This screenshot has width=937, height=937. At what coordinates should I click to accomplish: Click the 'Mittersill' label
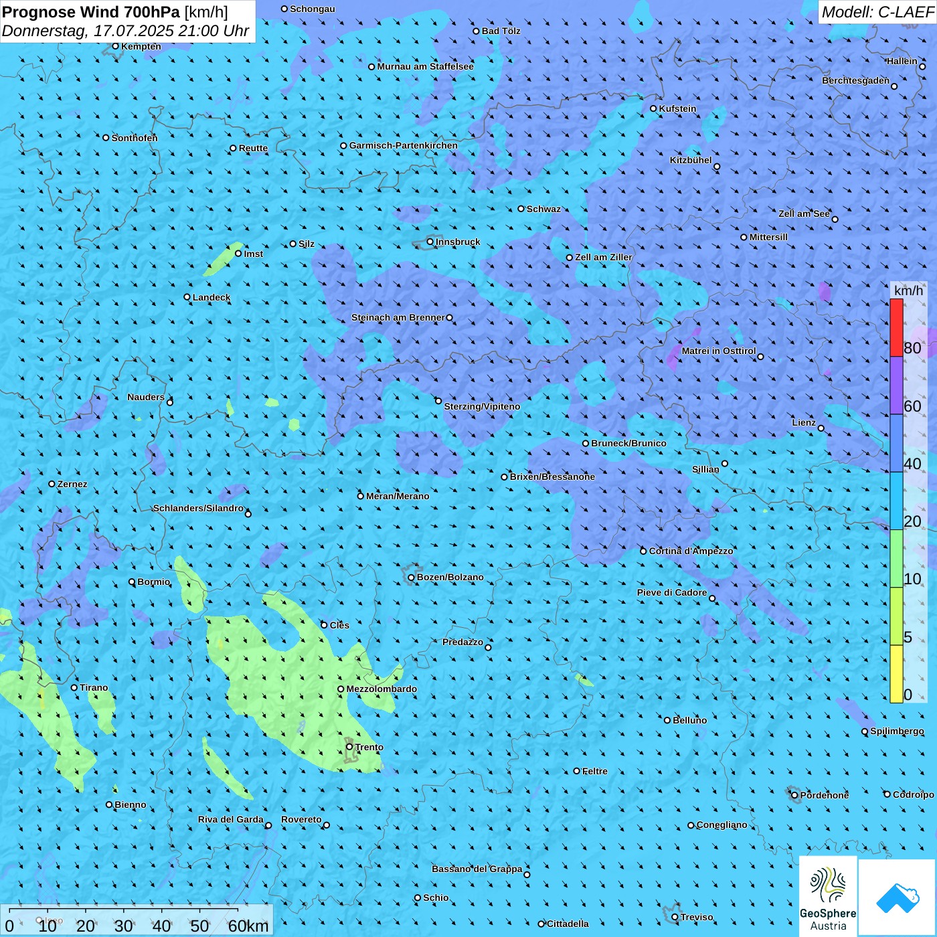(x=768, y=237)
